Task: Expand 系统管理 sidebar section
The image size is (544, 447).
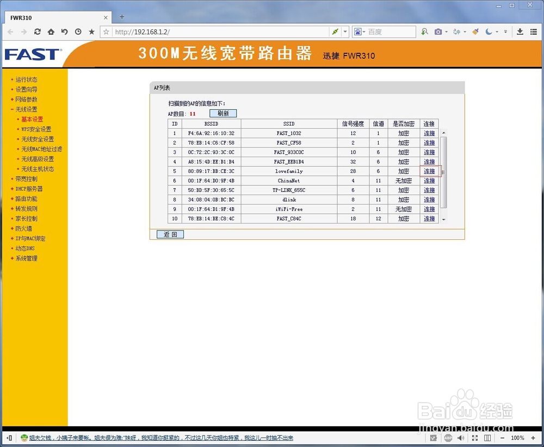Action: pyautogui.click(x=26, y=259)
